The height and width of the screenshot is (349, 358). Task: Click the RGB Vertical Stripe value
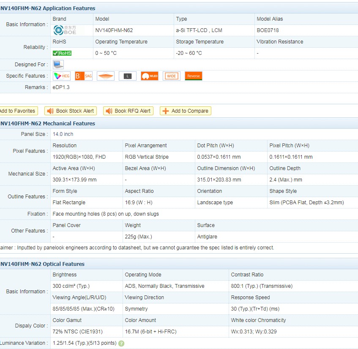[x=147, y=157]
